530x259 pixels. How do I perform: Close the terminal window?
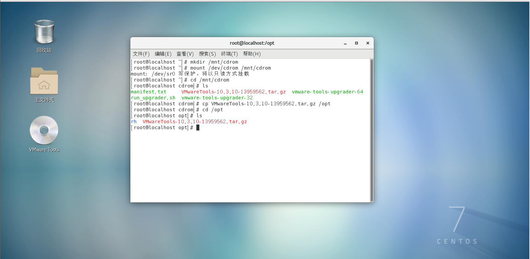(x=368, y=43)
